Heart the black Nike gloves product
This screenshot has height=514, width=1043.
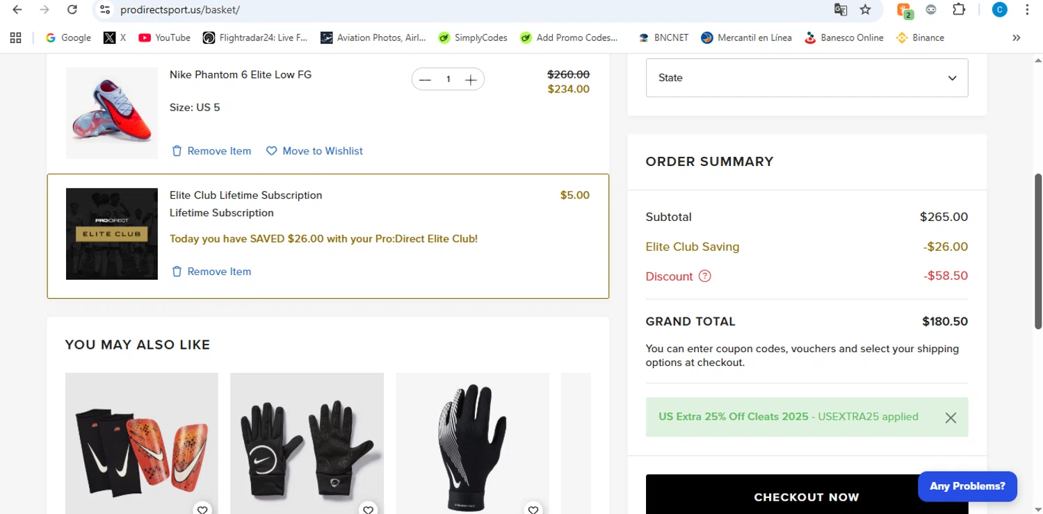(x=368, y=509)
